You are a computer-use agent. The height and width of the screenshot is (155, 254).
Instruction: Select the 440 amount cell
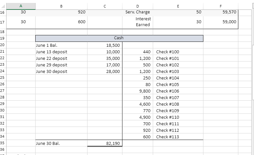137,52
